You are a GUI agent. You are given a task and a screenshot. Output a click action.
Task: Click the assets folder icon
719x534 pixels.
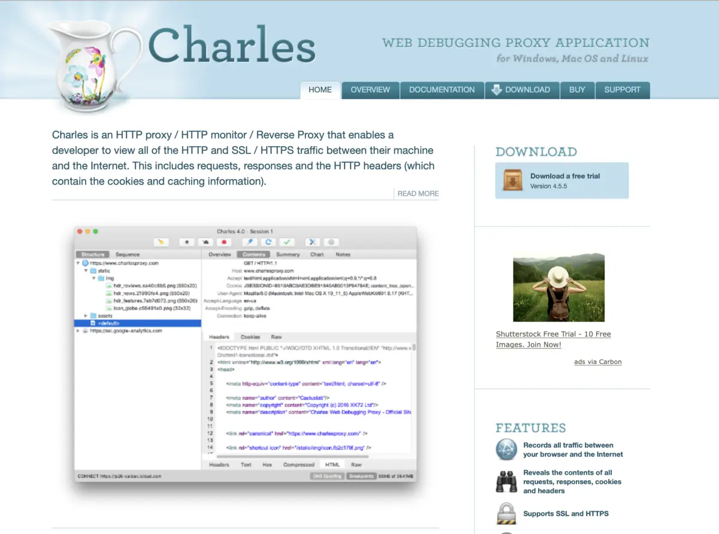pyautogui.click(x=93, y=315)
